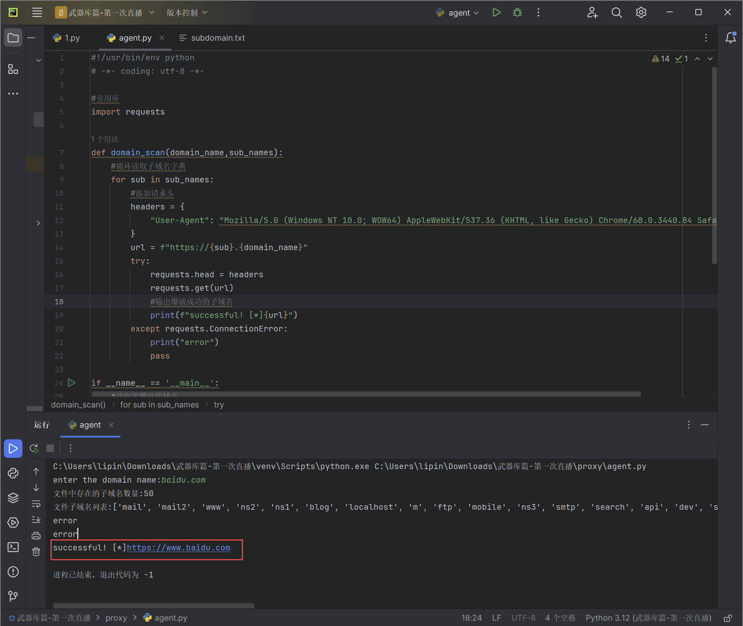Viewport: 743px width, 626px height.
Task: Show more tool windows ellipsis
Action: [13, 94]
